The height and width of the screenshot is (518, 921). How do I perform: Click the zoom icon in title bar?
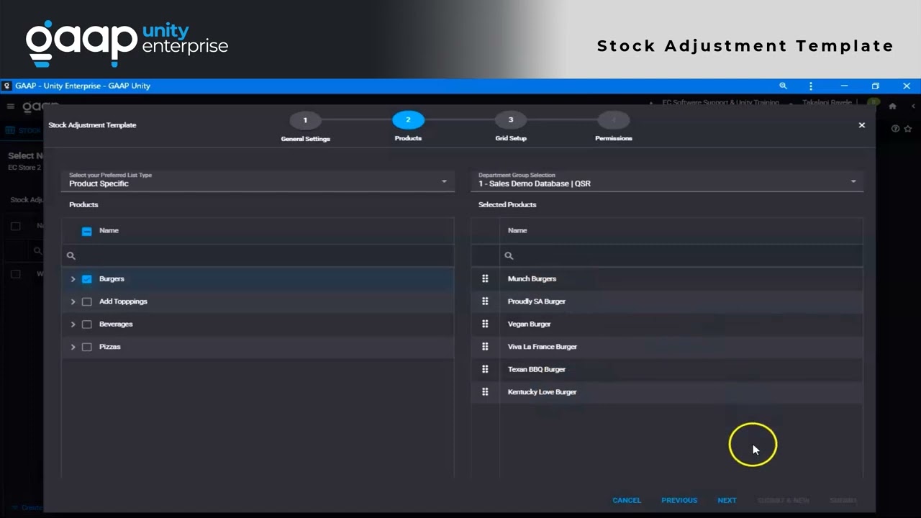tap(784, 86)
